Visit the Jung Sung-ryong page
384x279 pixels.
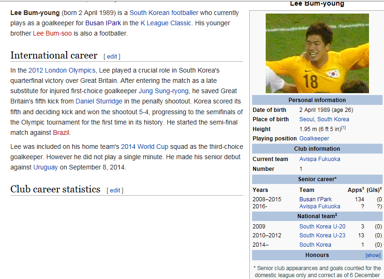tap(163, 91)
